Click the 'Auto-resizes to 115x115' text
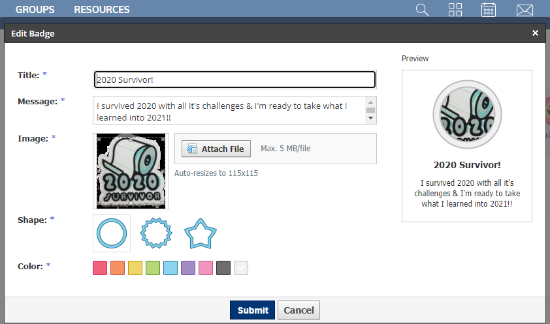Viewport: 550px width, 324px height. coord(216,173)
